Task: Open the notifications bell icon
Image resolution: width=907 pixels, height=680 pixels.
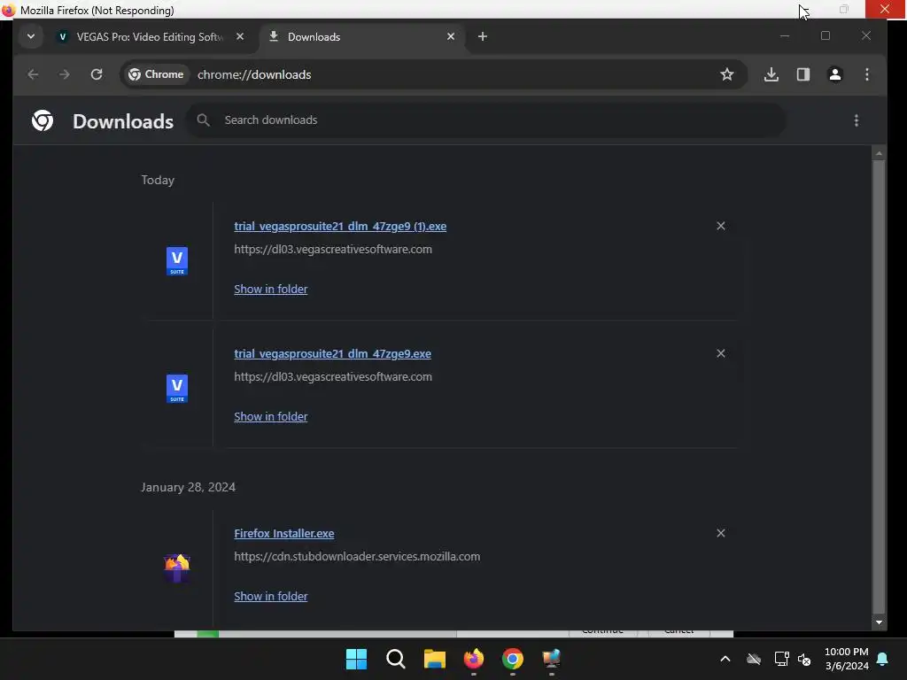Action: [x=883, y=659]
